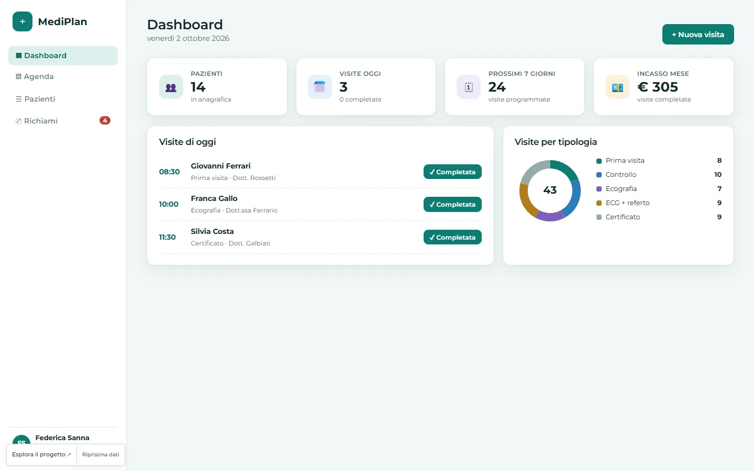
Task: Click the Prima visita green legend swatch
Action: point(599,161)
